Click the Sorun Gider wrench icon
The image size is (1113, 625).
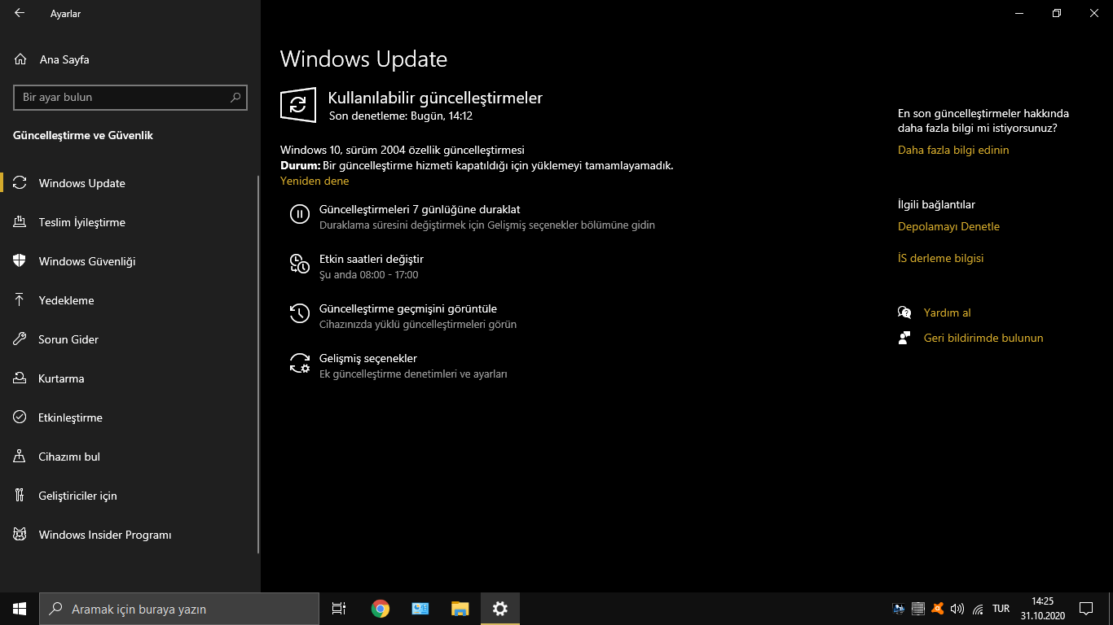[20, 339]
